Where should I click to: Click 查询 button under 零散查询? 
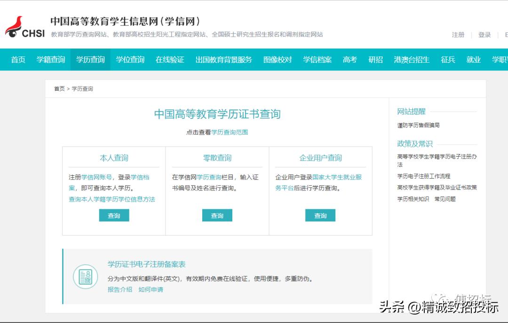click(217, 215)
